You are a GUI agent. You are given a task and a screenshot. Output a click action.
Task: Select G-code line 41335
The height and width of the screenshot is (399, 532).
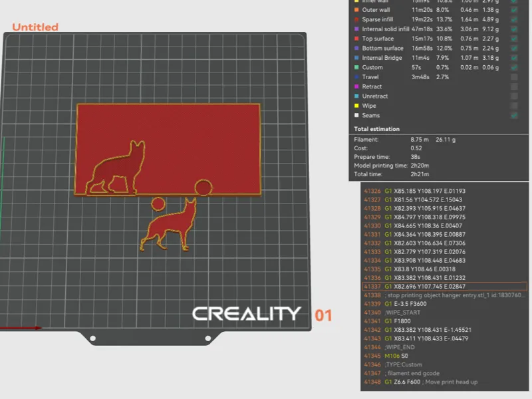[x=444, y=269]
